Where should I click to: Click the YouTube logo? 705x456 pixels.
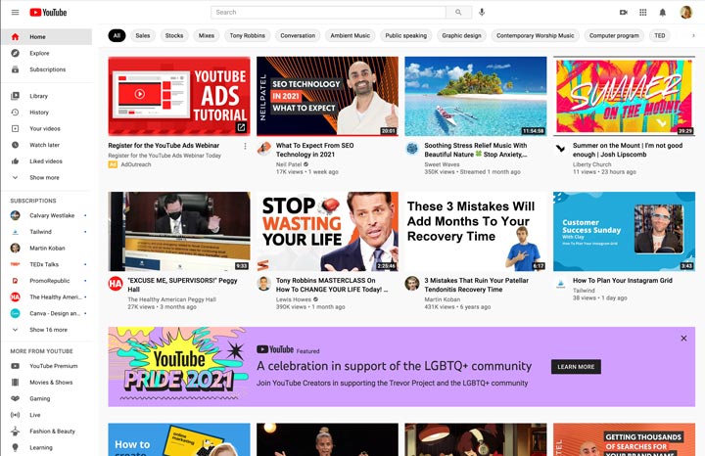pos(48,12)
